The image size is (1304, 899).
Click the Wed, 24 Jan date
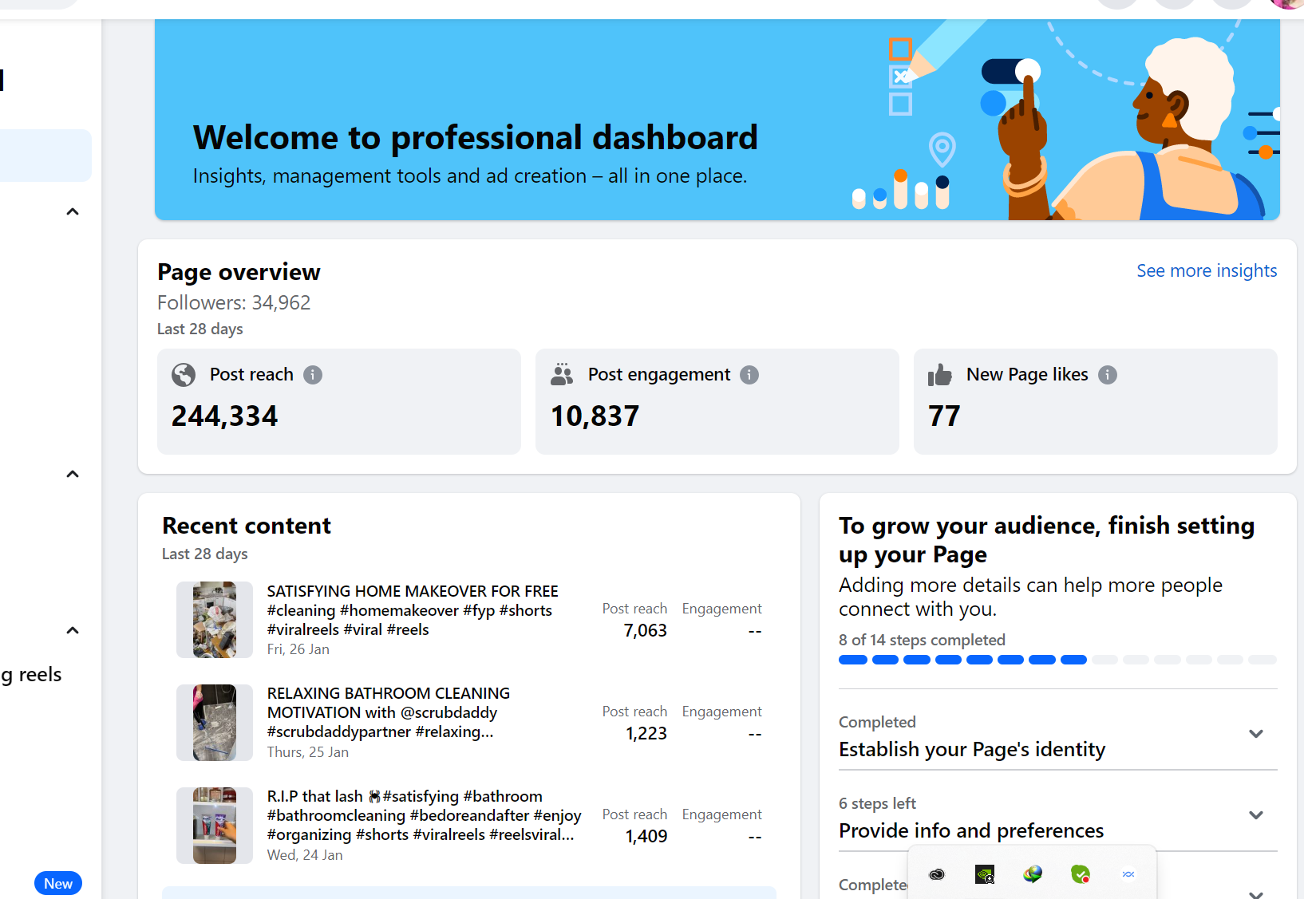(305, 855)
